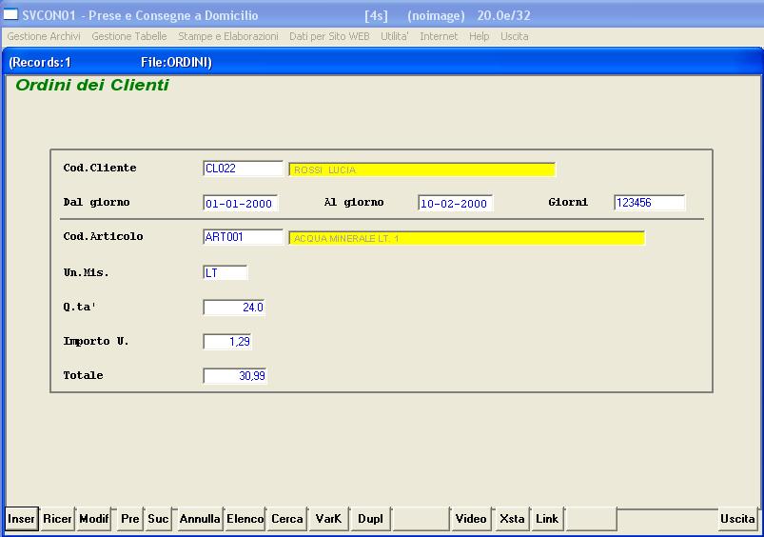The width and height of the screenshot is (764, 537).
Task: Click the Uscita button in bottom bar
Action: coord(737,519)
